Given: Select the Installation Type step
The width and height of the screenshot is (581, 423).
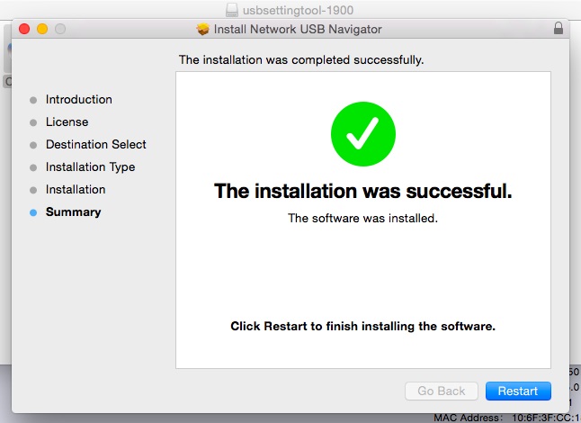Looking at the screenshot, I should 91,167.
